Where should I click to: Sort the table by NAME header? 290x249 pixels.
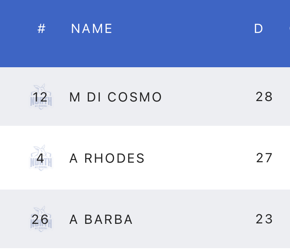pyautogui.click(x=92, y=29)
